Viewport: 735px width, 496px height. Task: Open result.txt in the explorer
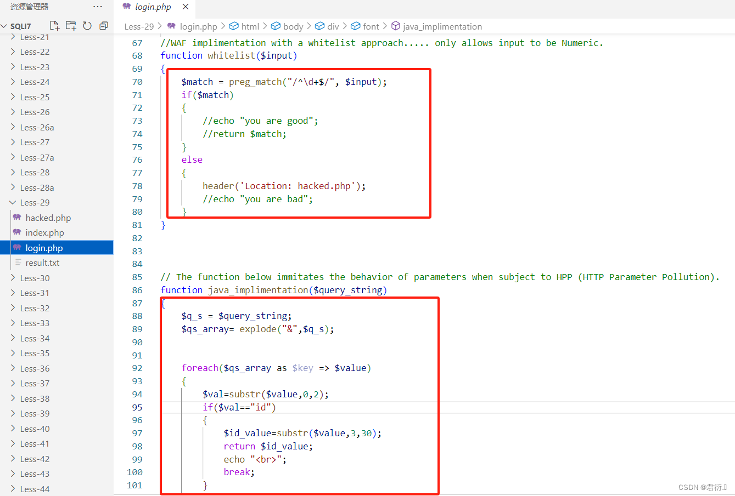[x=42, y=263]
